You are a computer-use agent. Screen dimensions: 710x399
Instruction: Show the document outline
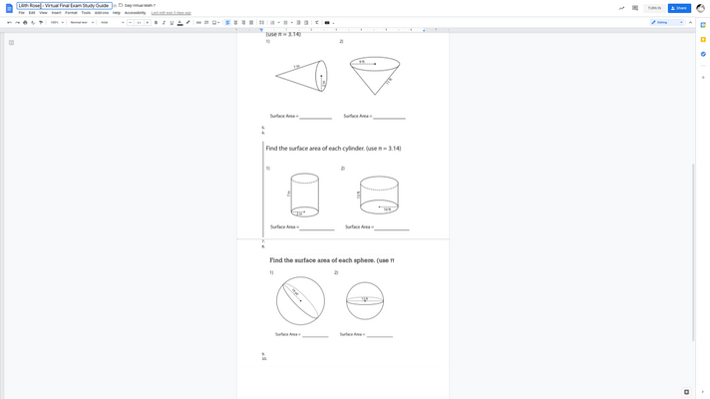coord(11,43)
